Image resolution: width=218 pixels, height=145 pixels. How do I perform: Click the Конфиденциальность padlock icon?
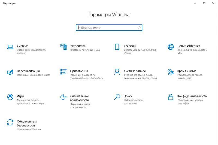click(x=171, y=97)
